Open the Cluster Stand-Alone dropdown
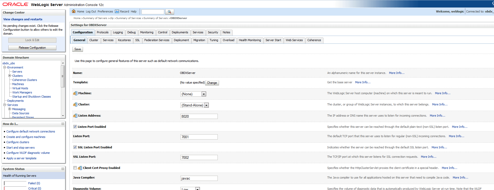This screenshot has width=494, height=190. point(195,105)
